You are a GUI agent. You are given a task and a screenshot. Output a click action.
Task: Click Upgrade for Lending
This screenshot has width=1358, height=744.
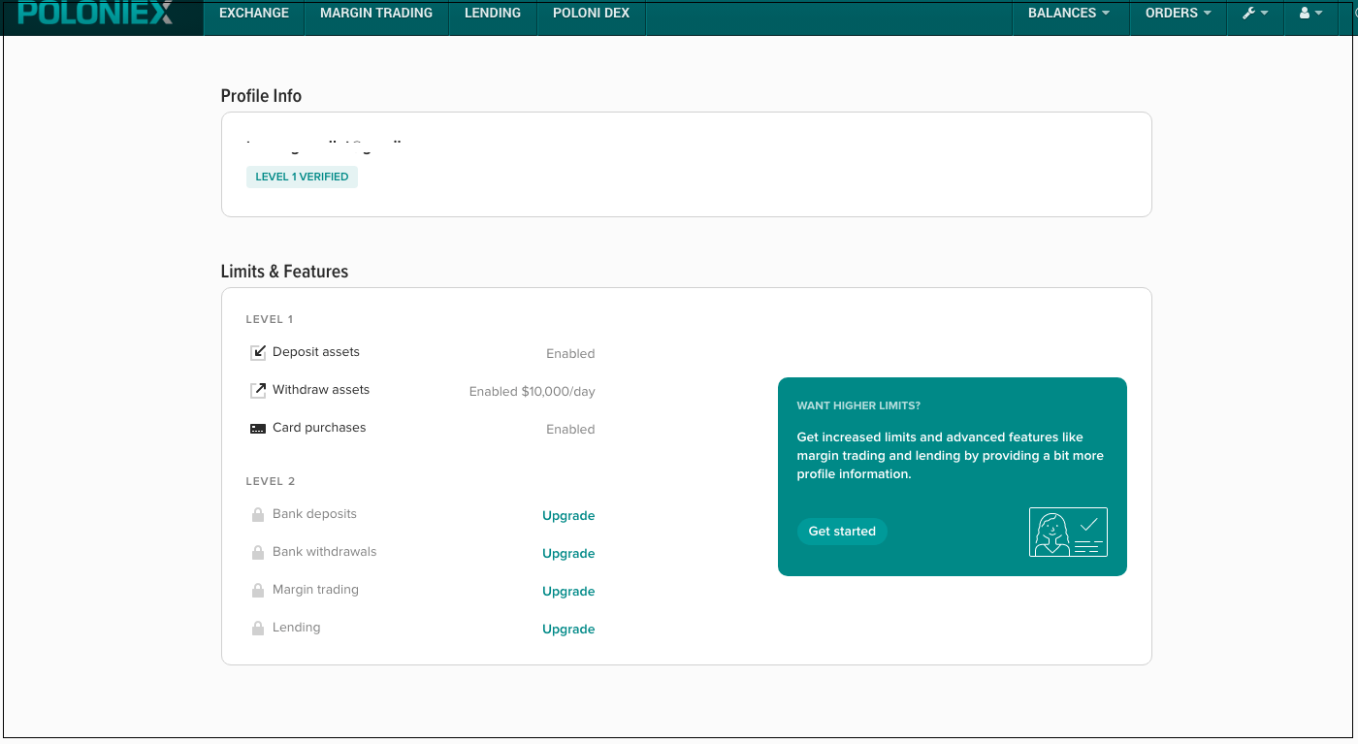(x=568, y=630)
